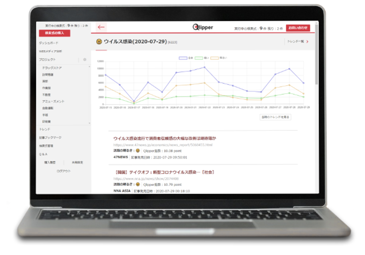Screen dimensions: 365x255
Task: Click the red お問い合わせ button
Action: [298, 28]
